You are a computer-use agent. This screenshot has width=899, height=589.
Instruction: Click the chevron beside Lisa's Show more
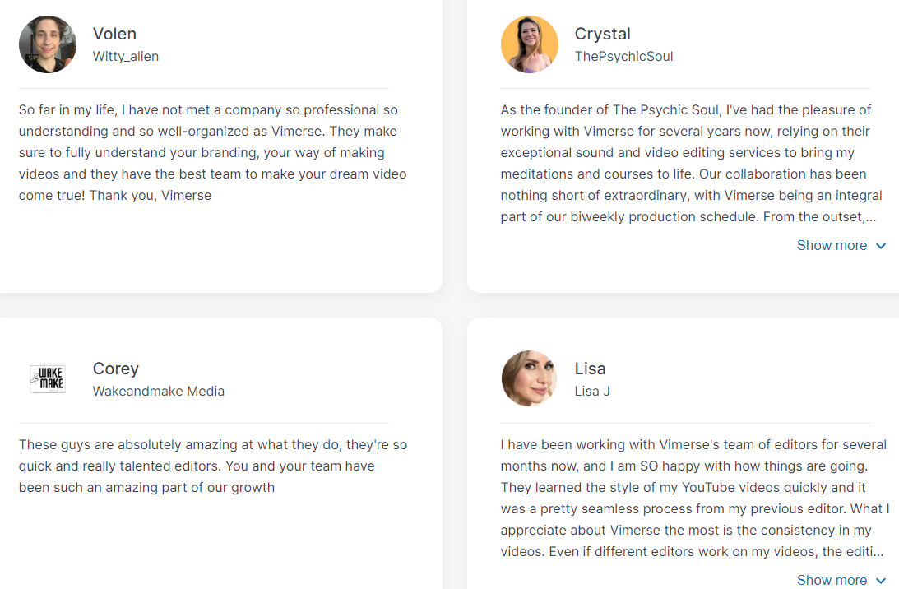tap(881, 581)
